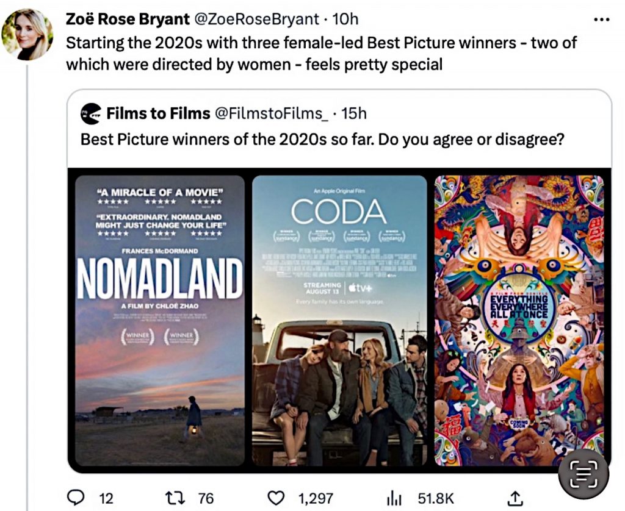The height and width of the screenshot is (511, 625).
Task: Click the @ZoeRoseBryant handle
Action: 256,20
